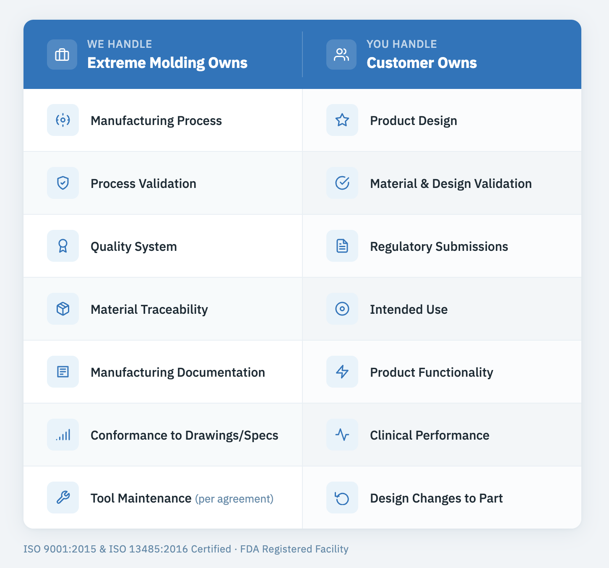Image resolution: width=609 pixels, height=568 pixels.
Task: Click the 'Manufacturing Process' text
Action: point(156,121)
